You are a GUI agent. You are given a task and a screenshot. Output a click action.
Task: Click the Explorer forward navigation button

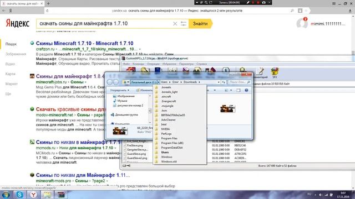pyautogui.click(x=116, y=82)
